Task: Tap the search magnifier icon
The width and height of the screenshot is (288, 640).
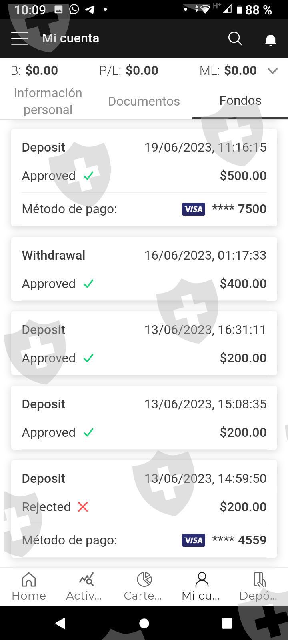Action: pyautogui.click(x=235, y=38)
